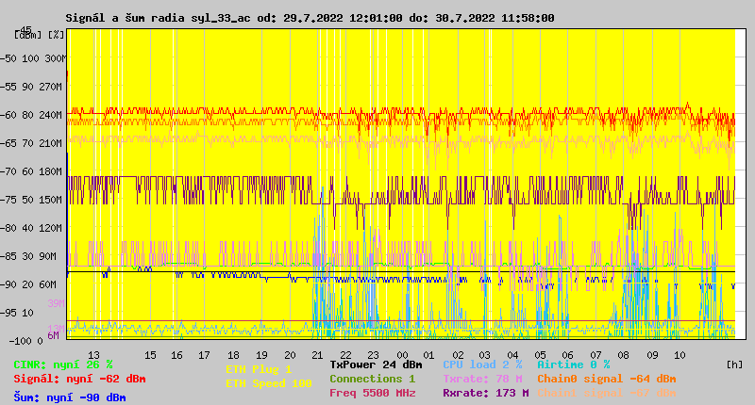This screenshot has height=405, width=755.
Task: Select the TxPower 24 dBm label
Action: [x=376, y=364]
